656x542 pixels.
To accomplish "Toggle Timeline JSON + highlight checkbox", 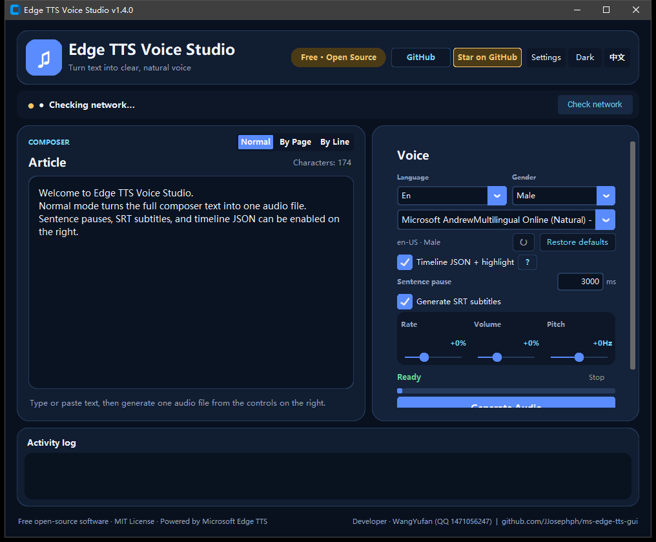I will (x=405, y=262).
